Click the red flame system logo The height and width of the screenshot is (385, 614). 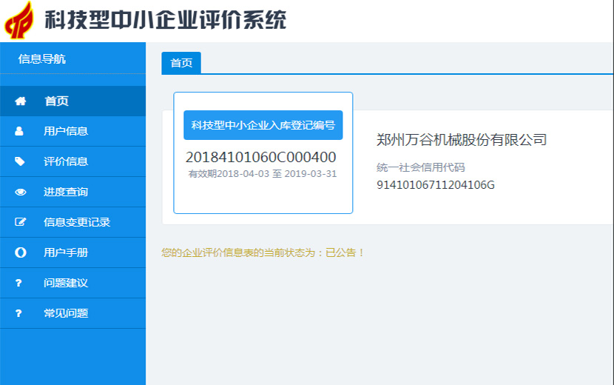coord(20,20)
